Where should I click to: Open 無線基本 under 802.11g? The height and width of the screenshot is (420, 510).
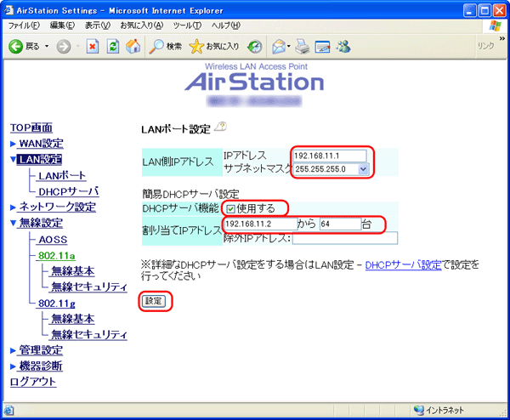click(73, 319)
